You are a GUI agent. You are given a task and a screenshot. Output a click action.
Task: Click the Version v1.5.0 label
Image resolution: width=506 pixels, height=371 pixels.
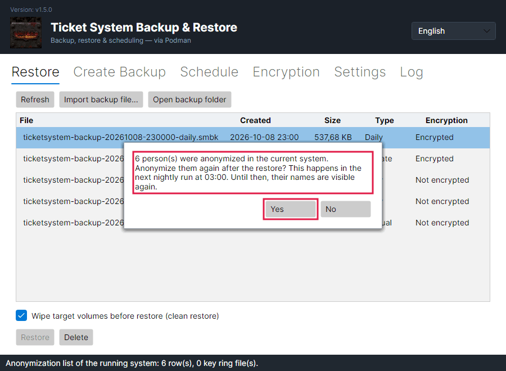tap(31, 10)
